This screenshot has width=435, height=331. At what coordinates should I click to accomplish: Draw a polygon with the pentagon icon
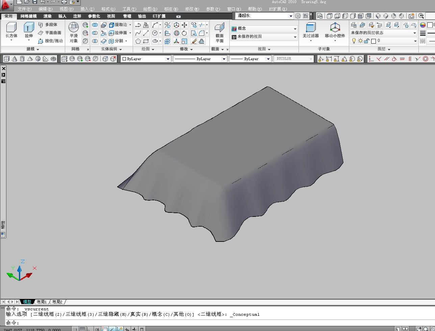point(138,41)
